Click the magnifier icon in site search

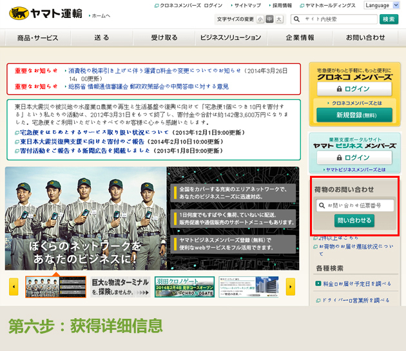click(x=297, y=20)
